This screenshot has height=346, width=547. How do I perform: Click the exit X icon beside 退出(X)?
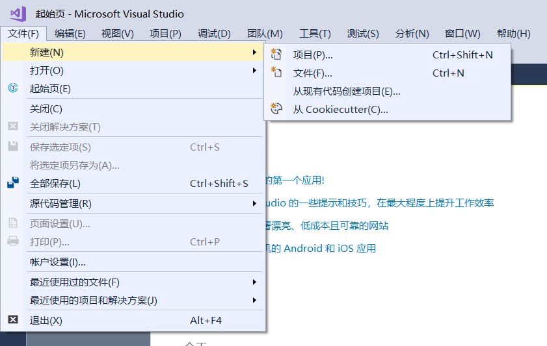(x=13, y=319)
